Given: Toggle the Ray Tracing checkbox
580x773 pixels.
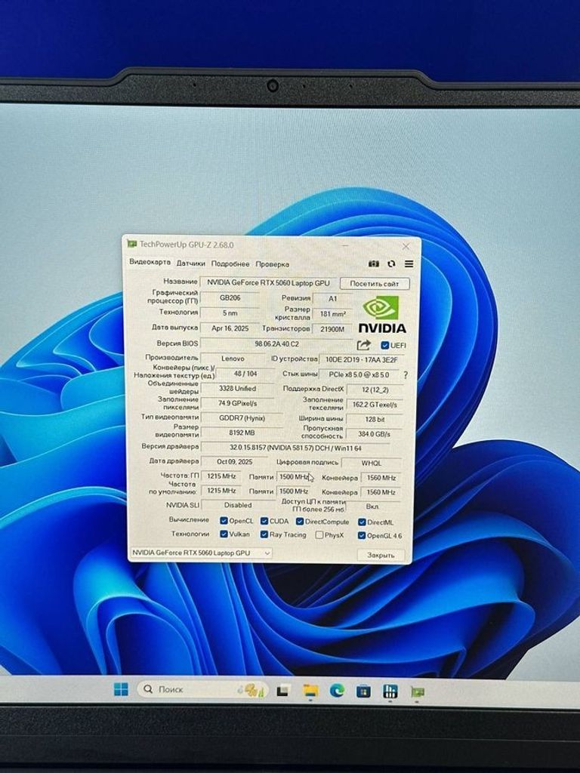Looking at the screenshot, I should (x=264, y=534).
